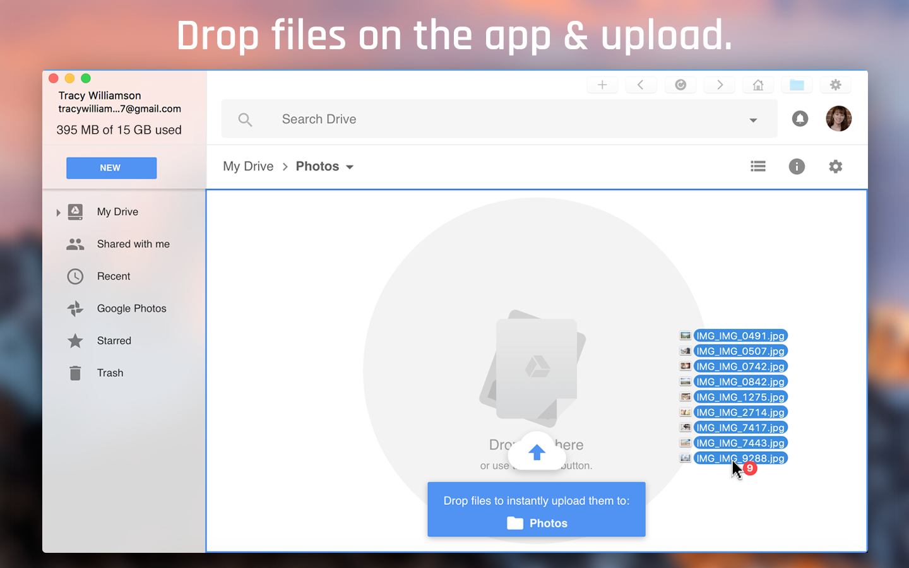Expand the My Drive tree arrow

click(58, 213)
